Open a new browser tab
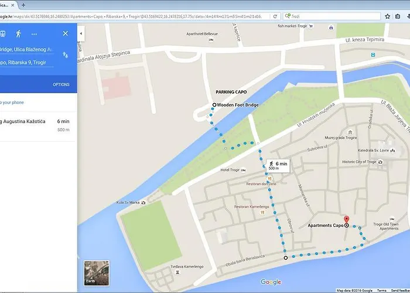The image size is (410, 293). tap(23, 5)
